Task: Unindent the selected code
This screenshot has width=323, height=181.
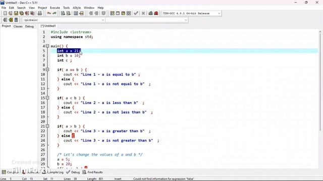Action: click(96, 14)
